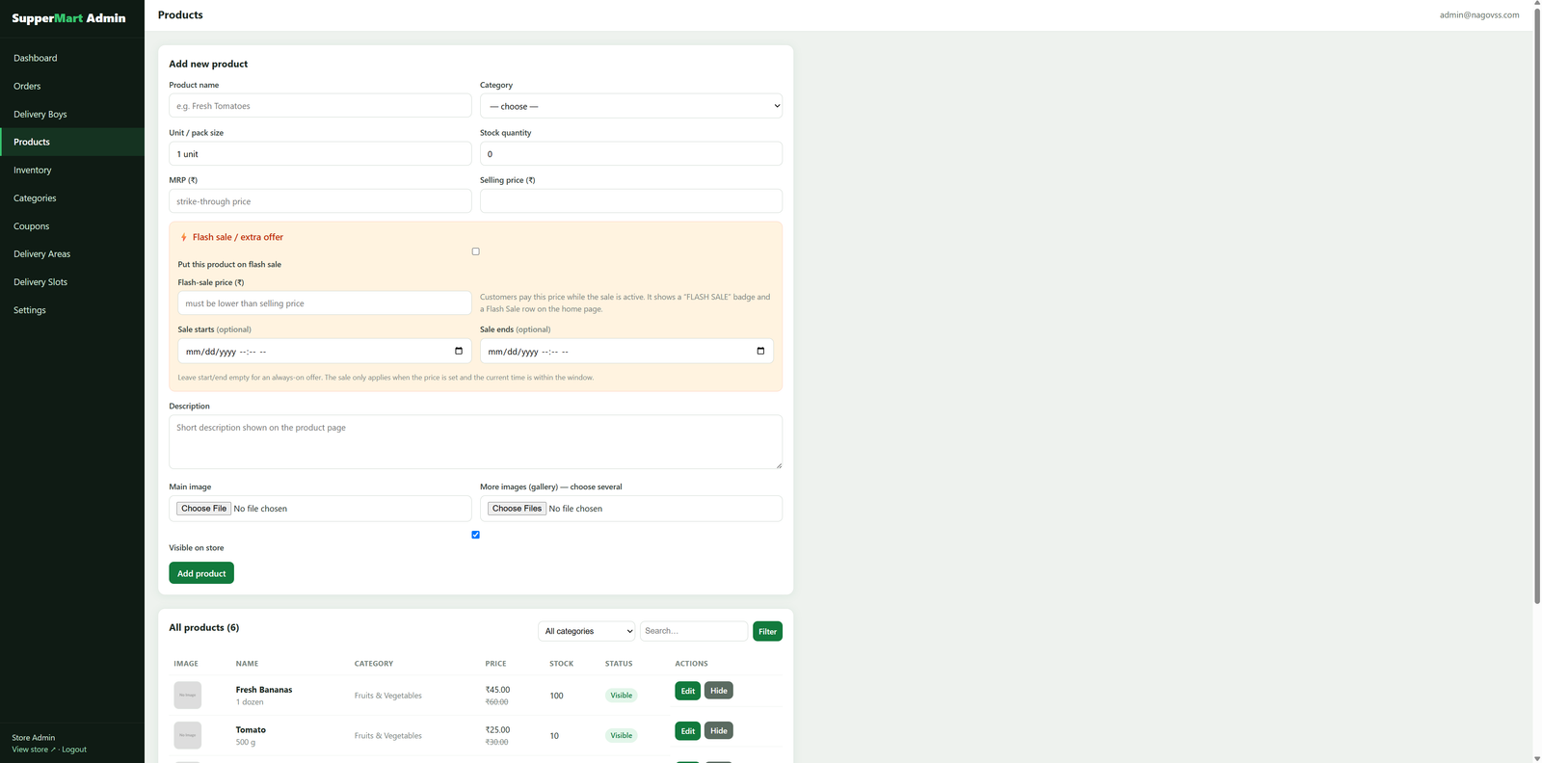Click the ₹45.00 price of Fresh Bananas

coord(497,690)
